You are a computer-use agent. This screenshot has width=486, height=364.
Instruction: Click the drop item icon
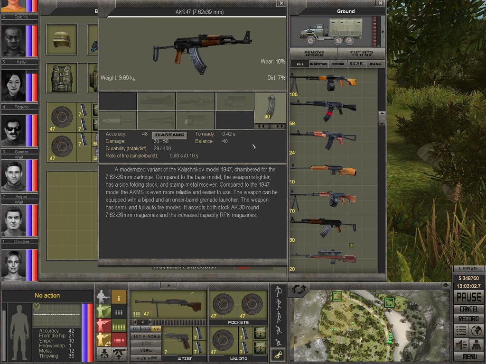pos(104,354)
